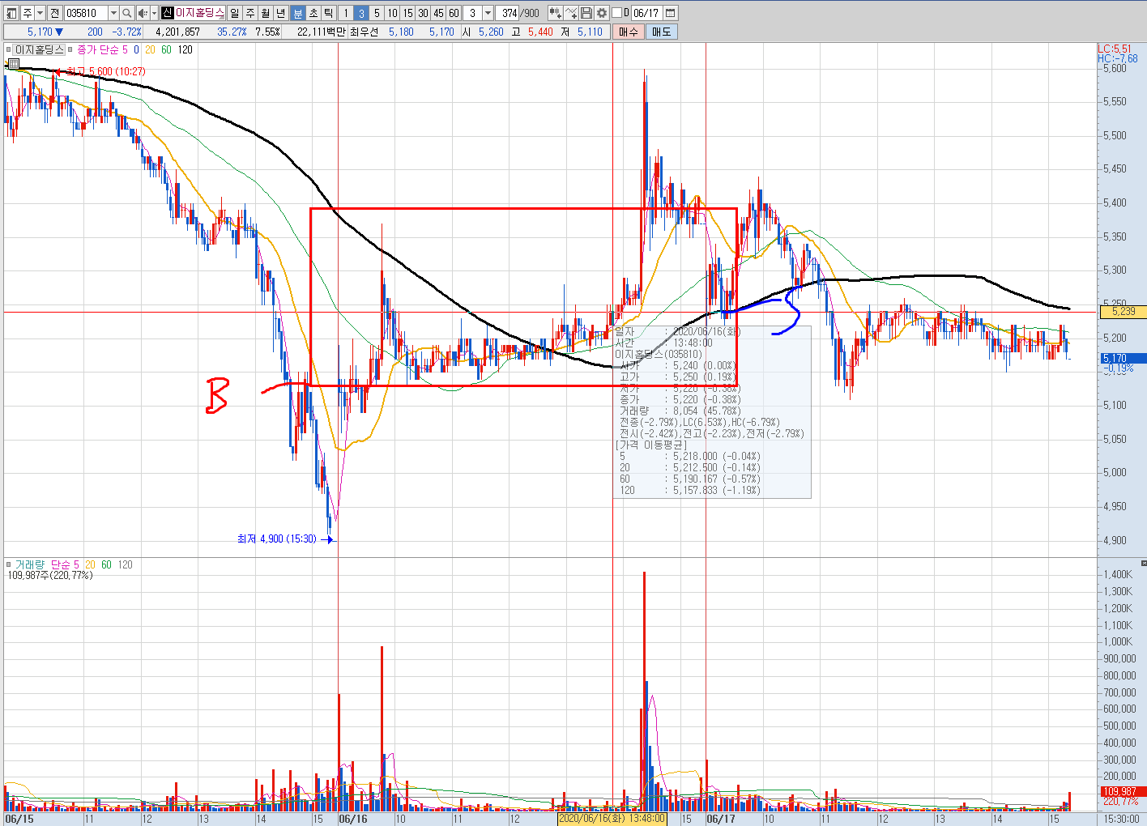Open chart settings gear icon
The height and width of the screenshot is (826, 1147).
[602, 13]
